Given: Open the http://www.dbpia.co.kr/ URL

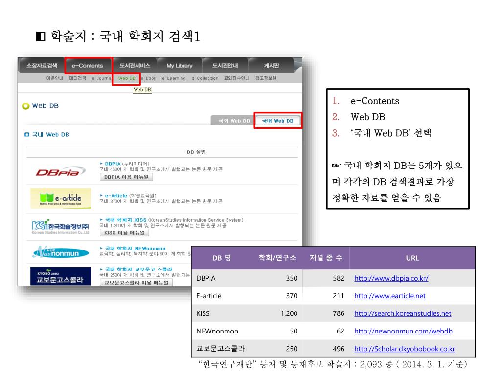Looking at the screenshot, I should pyautogui.click(x=391, y=278).
